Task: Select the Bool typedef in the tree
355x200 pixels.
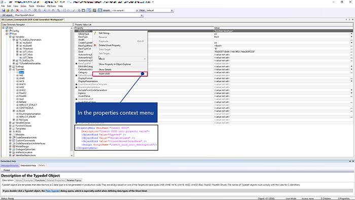Action: tap(21, 73)
